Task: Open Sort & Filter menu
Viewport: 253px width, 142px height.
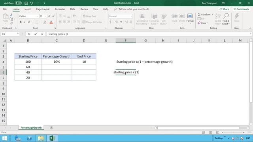Action: pos(218,19)
